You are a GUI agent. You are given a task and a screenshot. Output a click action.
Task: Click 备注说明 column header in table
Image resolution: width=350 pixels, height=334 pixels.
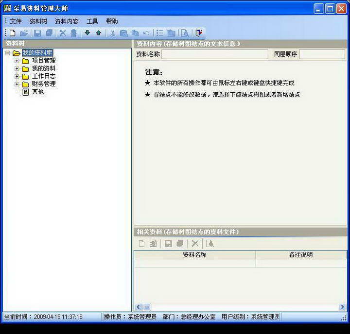[301, 254]
